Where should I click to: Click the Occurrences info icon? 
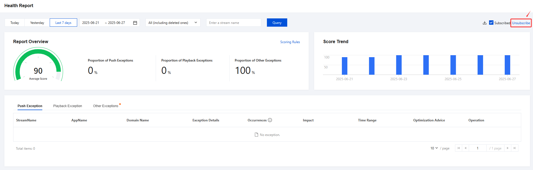pos(270,120)
